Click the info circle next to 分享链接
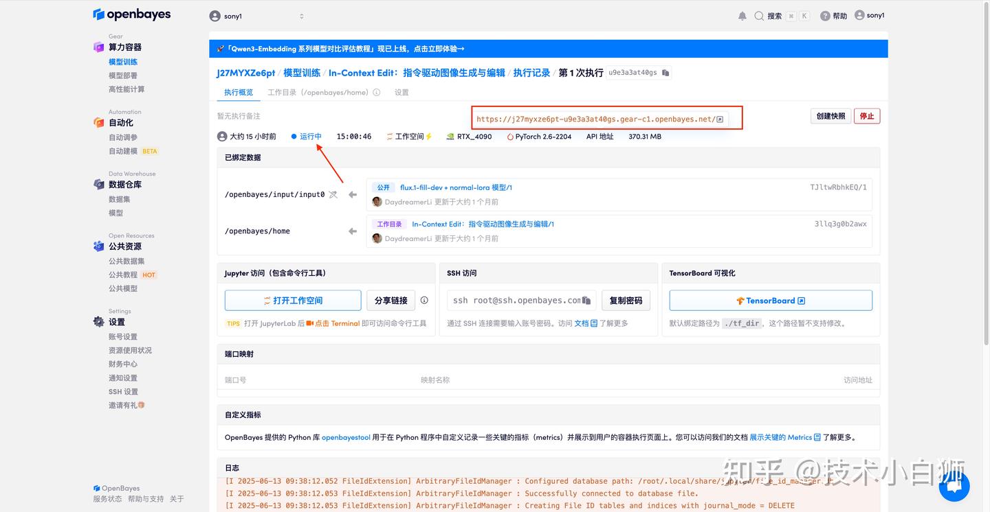Viewport: 990px width, 512px height. click(x=424, y=300)
